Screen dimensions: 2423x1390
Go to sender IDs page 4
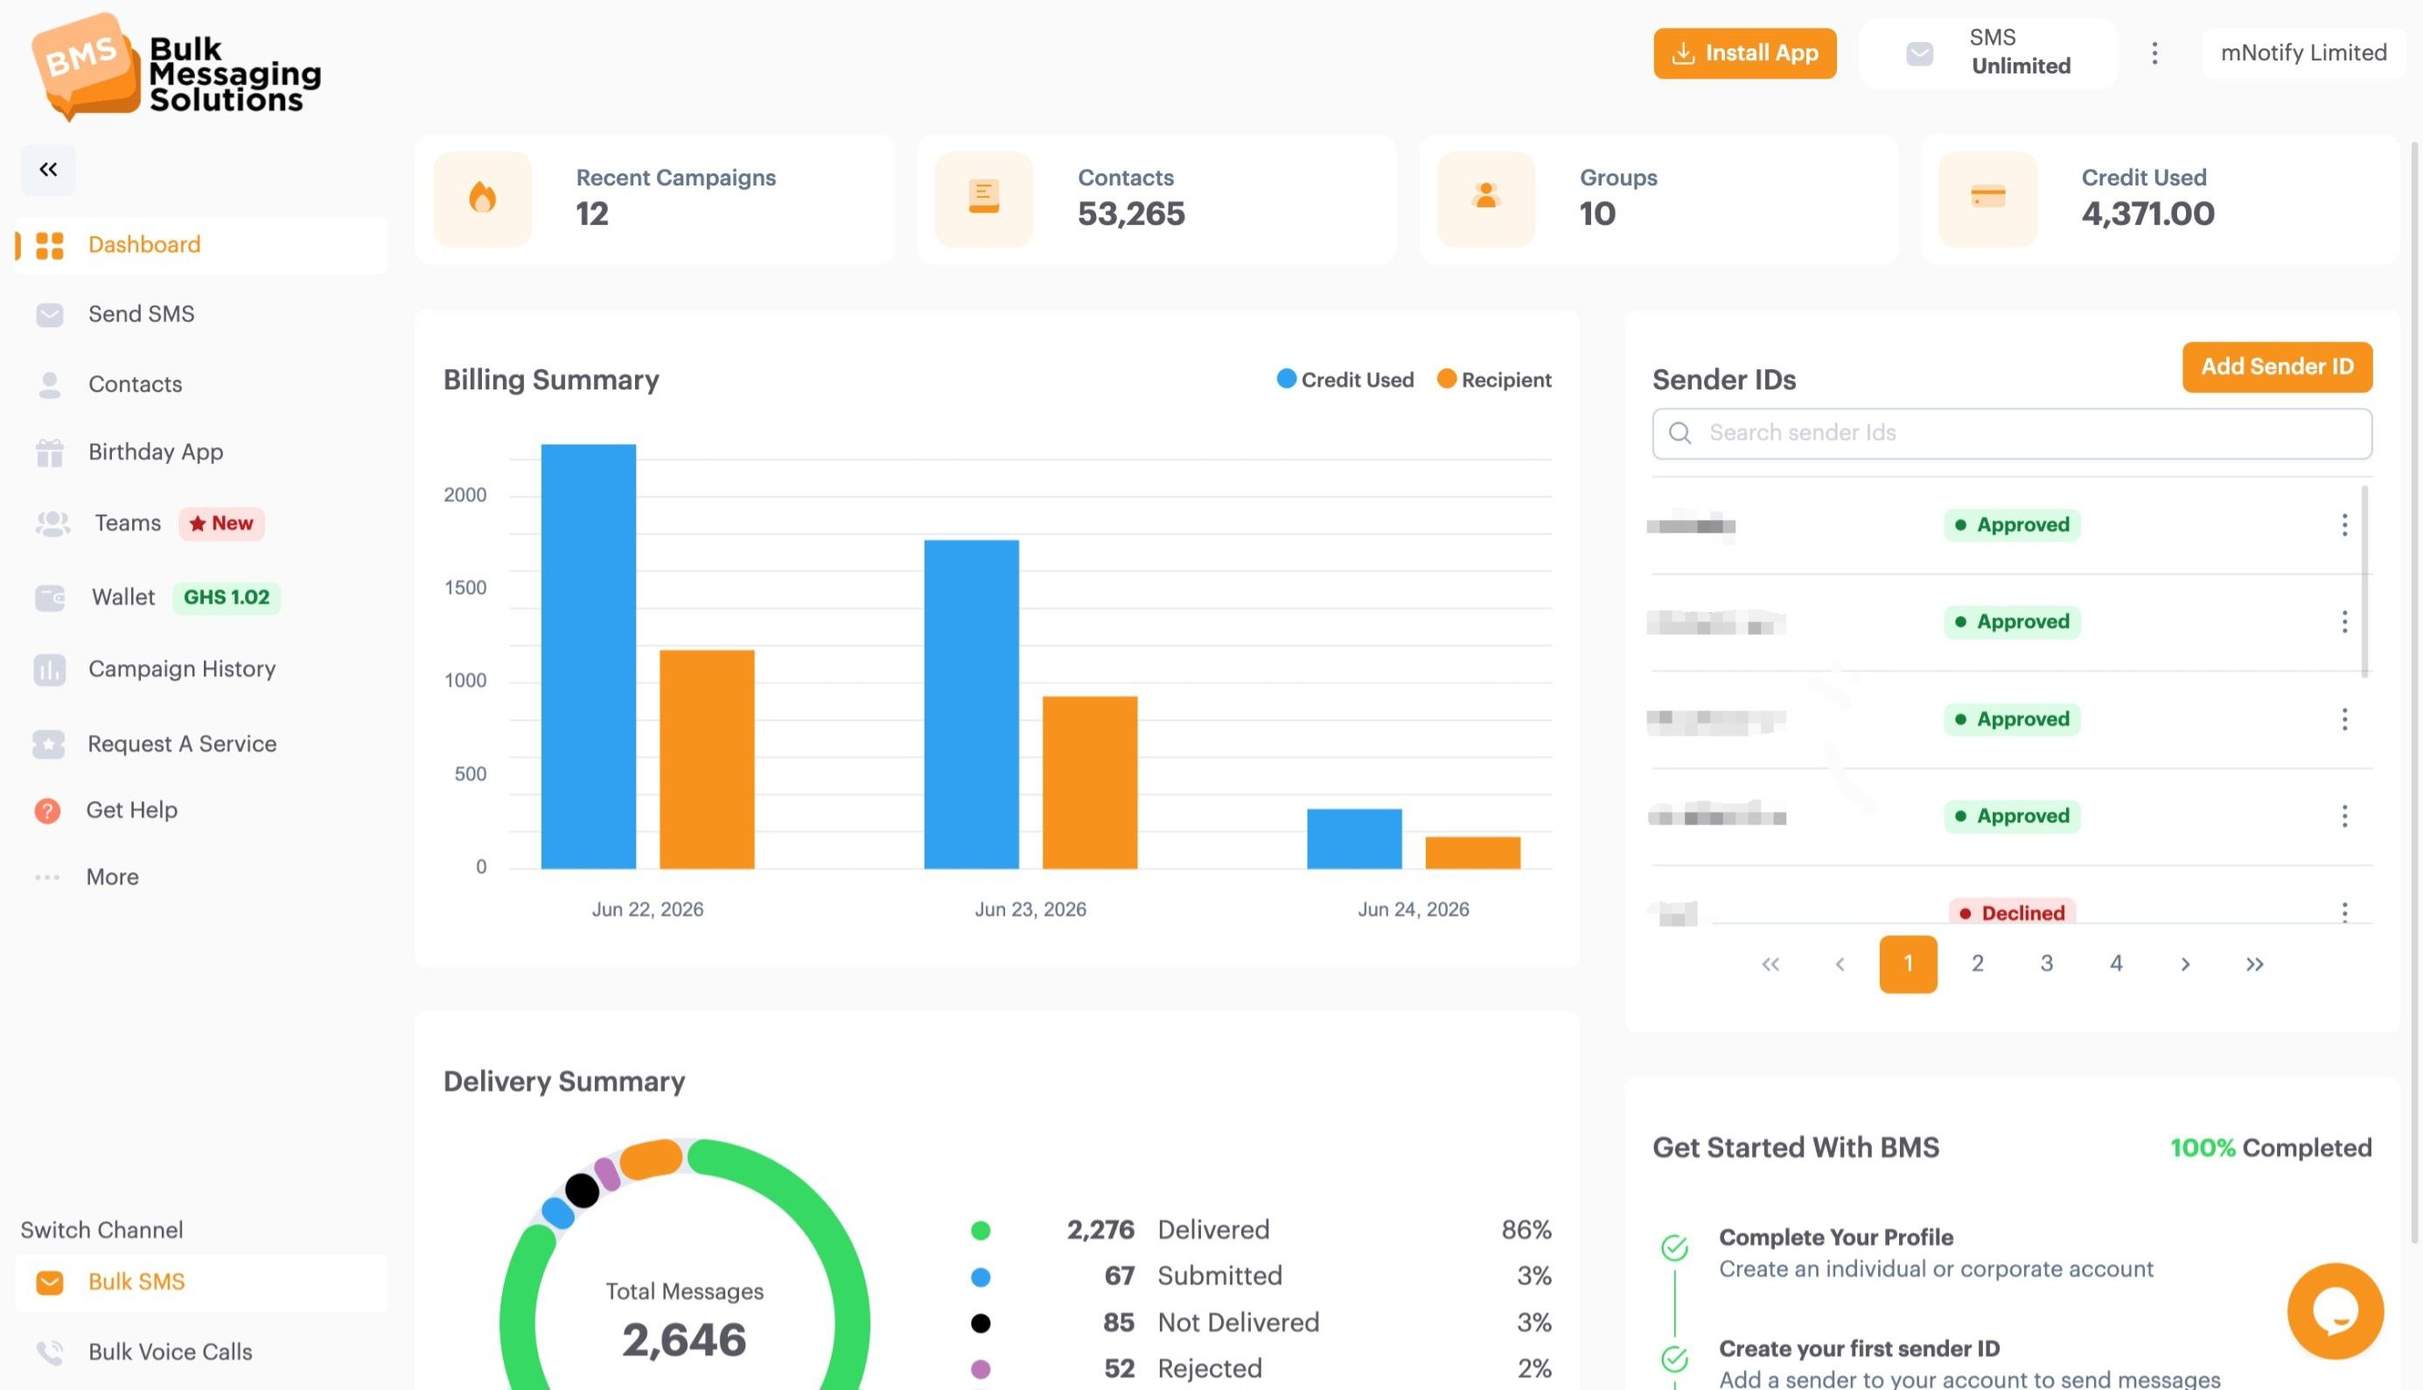[2116, 964]
